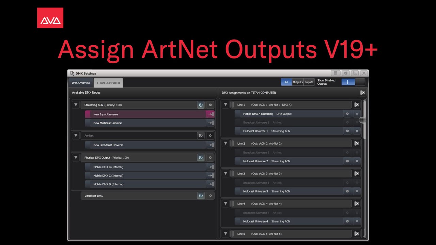Screen dimensions: 436x245
Task: Remove Multicast Universe 4 assignment
Action: point(357,221)
